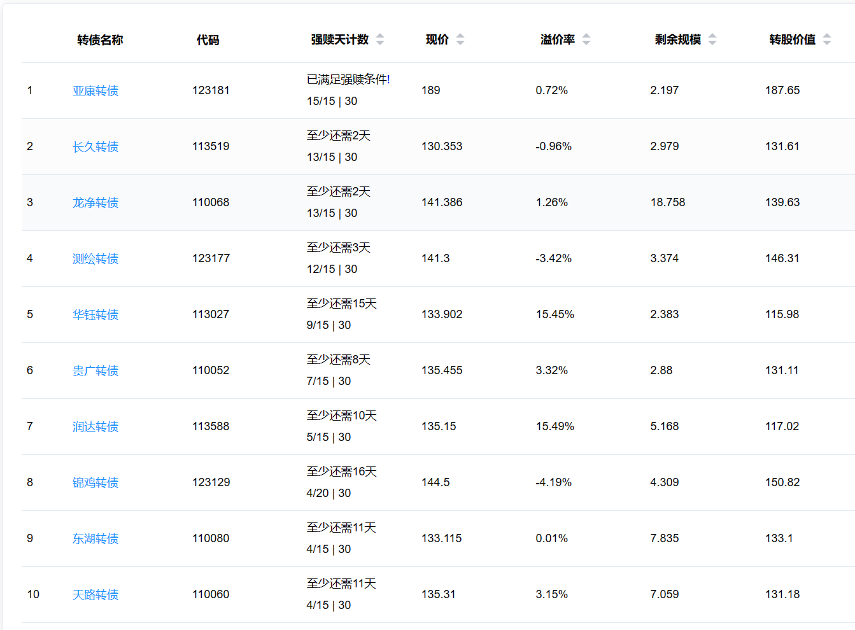Select the 测绘转债 bond name
The width and height of the screenshot is (855, 630).
(x=95, y=259)
